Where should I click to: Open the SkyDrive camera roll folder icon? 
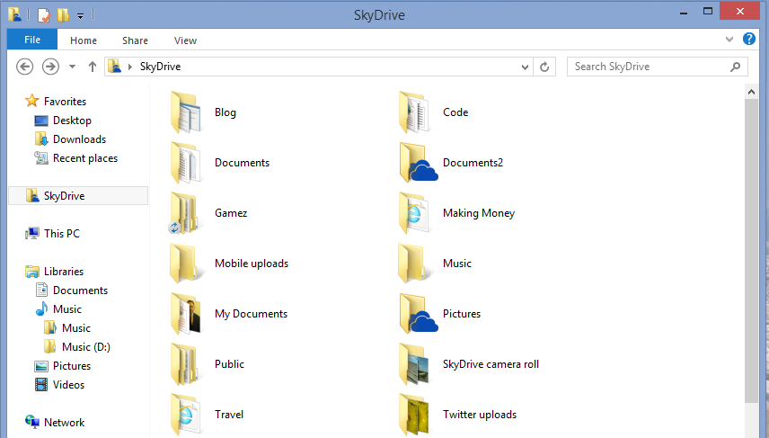coord(414,364)
